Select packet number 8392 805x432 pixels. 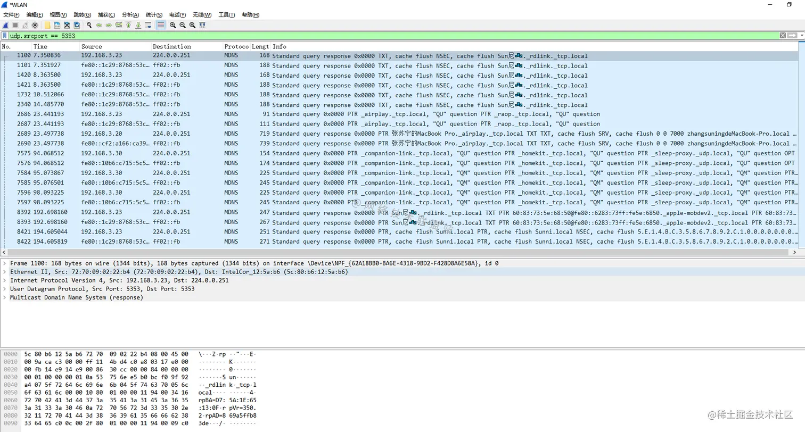pos(399,212)
